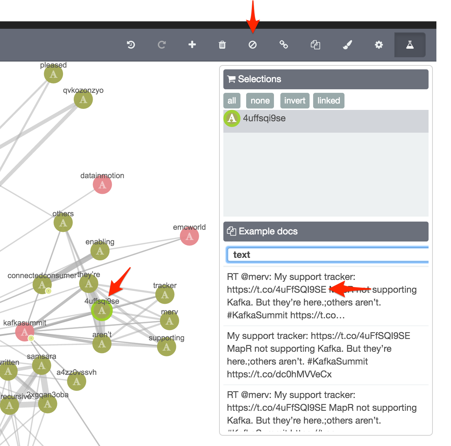This screenshot has width=451, height=446.
Task: Click the blocklist ban icon
Action: click(x=253, y=45)
